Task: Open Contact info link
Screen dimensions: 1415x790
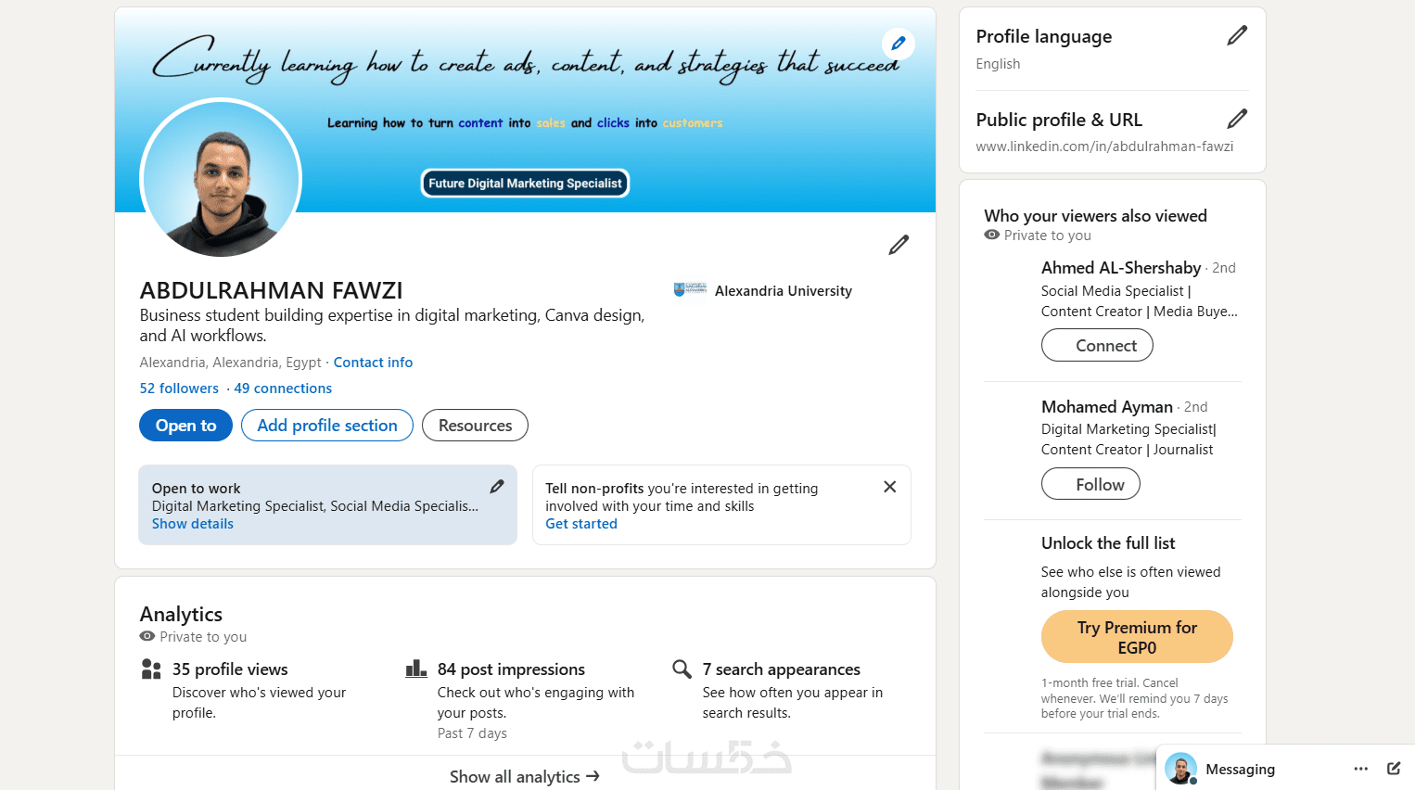Action: [x=373, y=363]
